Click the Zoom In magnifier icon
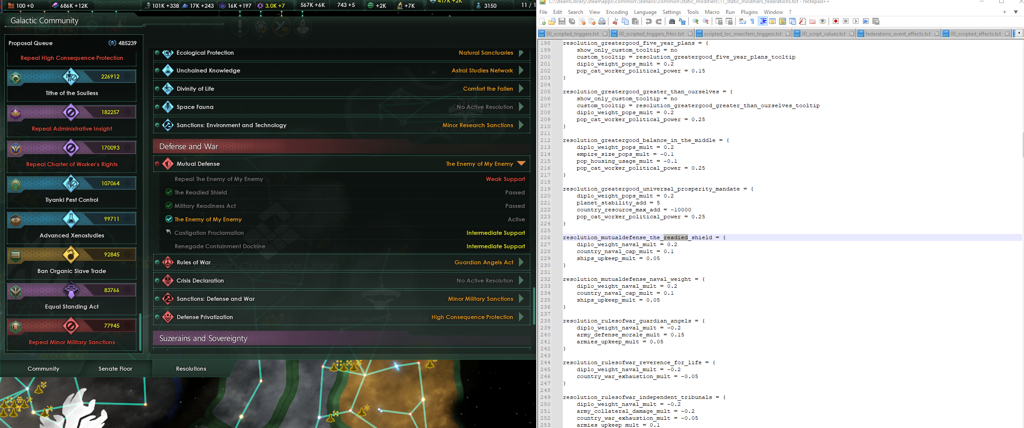Image resolution: width=1024 pixels, height=428 pixels. [696, 21]
